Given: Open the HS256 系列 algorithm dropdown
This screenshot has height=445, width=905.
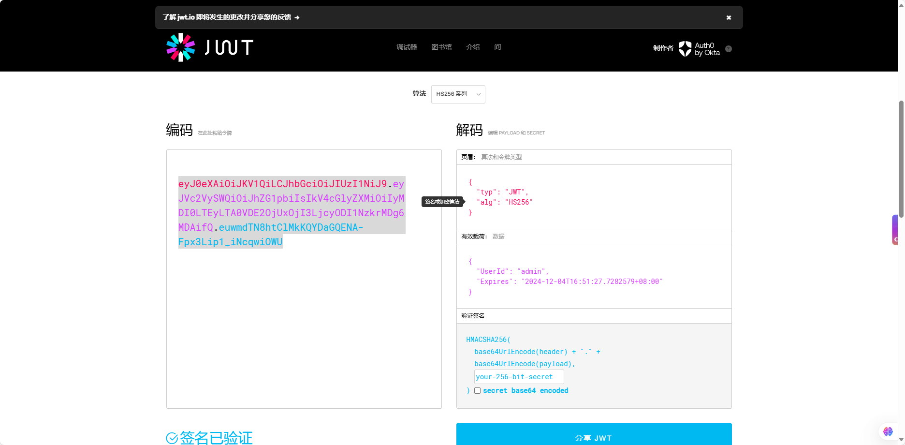Looking at the screenshot, I should [457, 94].
